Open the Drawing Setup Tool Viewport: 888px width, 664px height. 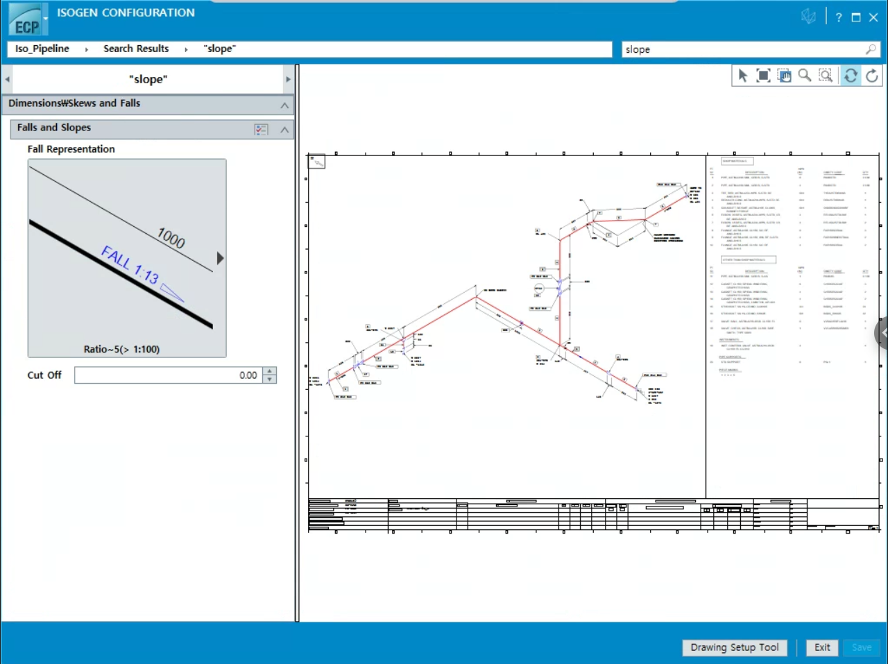pos(735,647)
